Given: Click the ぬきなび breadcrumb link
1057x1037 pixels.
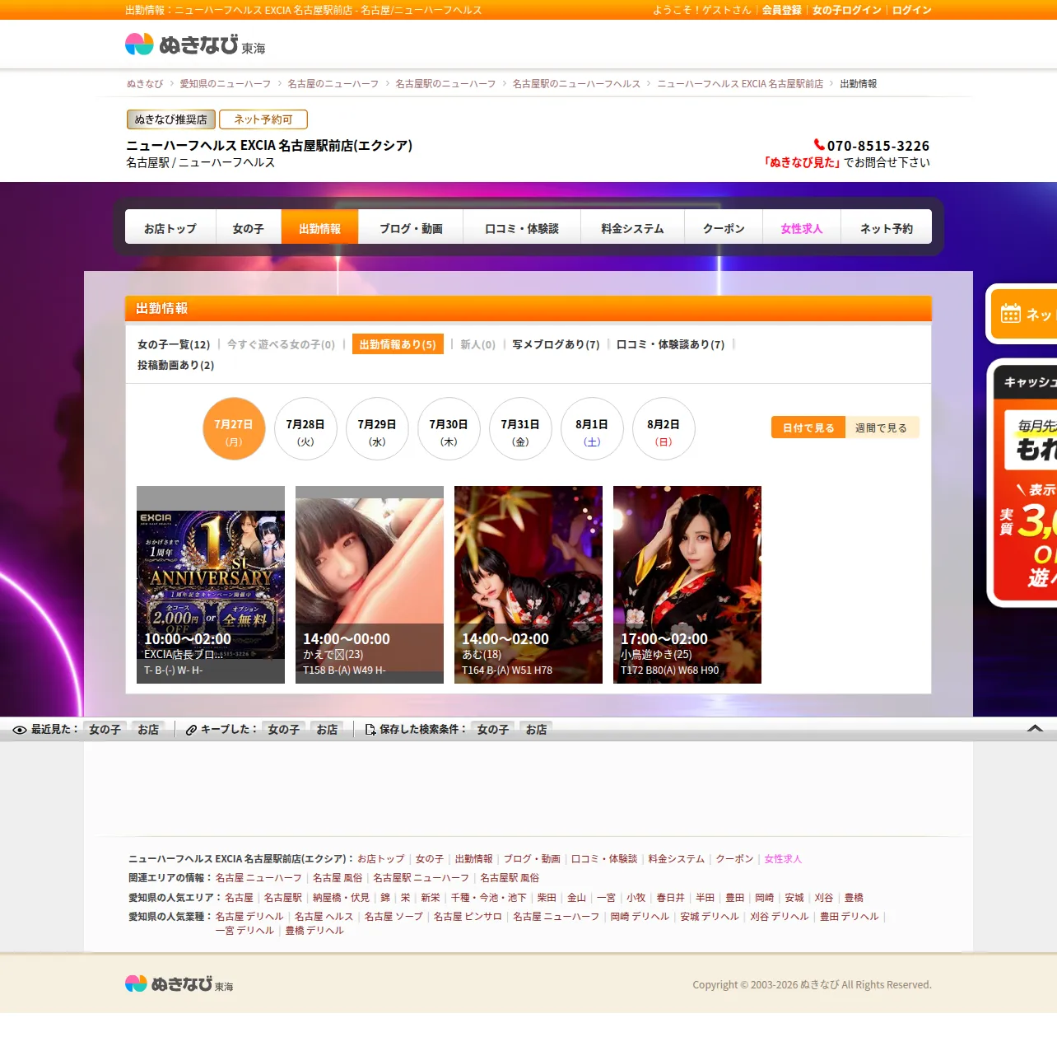Looking at the screenshot, I should click(x=145, y=84).
